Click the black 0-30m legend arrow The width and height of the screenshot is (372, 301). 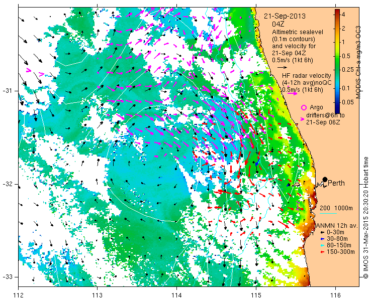click(322, 233)
